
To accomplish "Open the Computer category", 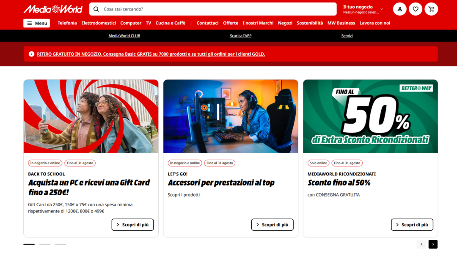I will 131,23.
